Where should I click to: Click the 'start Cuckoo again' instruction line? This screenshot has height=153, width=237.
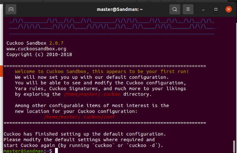83,145
